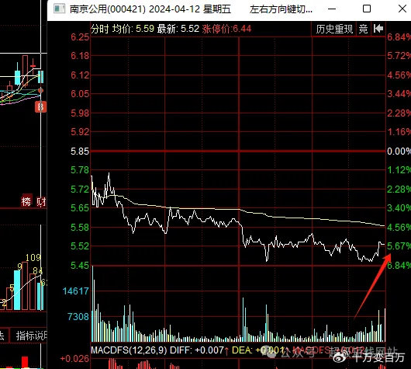
Task: Click the 分时 label in chart header
Action: click(x=100, y=29)
